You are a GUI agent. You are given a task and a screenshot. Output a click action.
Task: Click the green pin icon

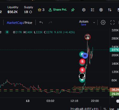(73, 10)
